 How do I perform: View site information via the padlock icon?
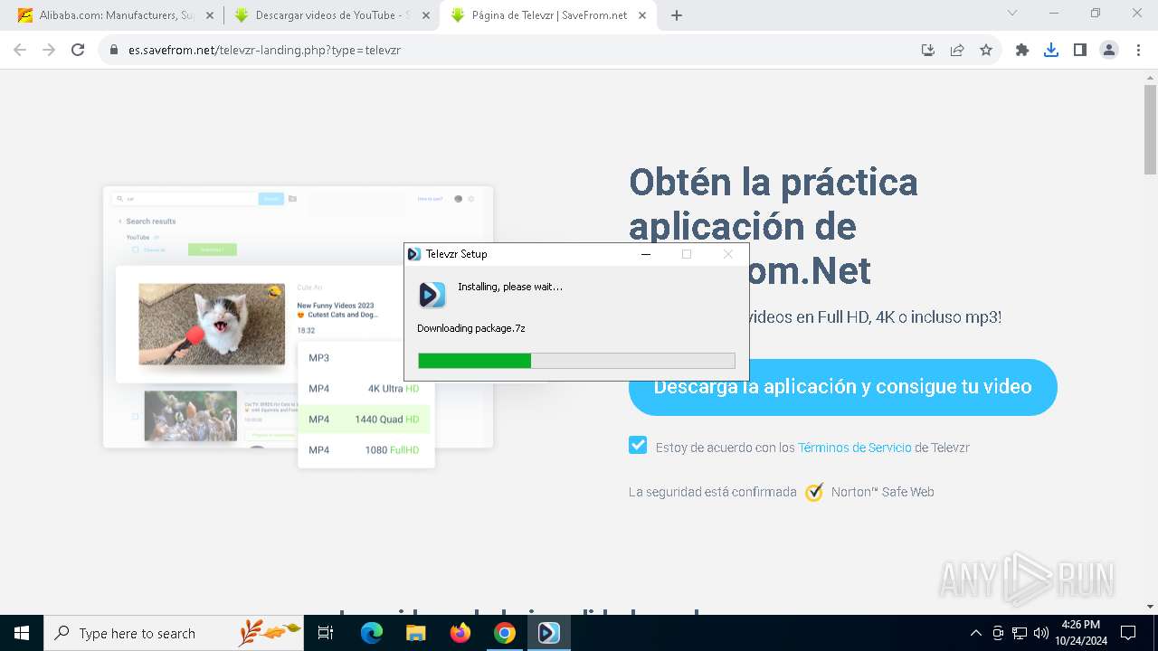tap(114, 50)
